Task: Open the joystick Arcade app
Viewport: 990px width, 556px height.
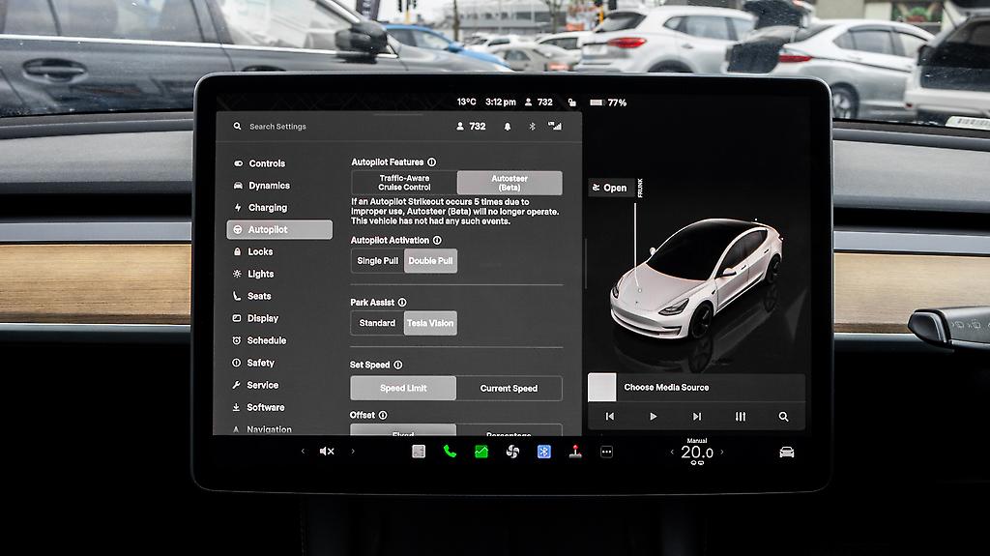Action: coord(575,452)
